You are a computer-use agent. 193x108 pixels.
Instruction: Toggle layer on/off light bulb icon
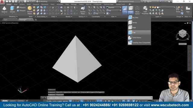coord(150,7)
